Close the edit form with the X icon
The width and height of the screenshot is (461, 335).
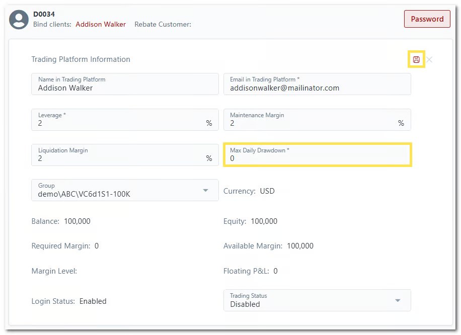coord(429,60)
